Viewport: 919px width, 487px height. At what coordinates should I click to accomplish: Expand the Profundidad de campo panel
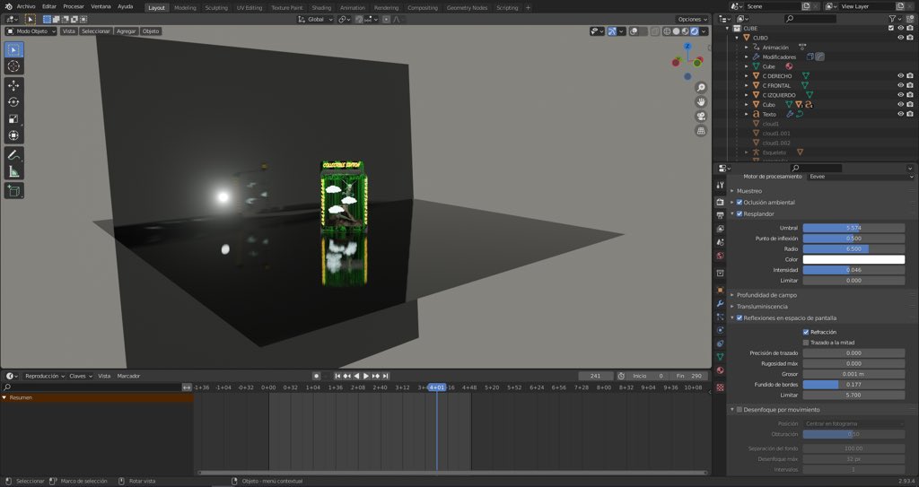(766, 295)
